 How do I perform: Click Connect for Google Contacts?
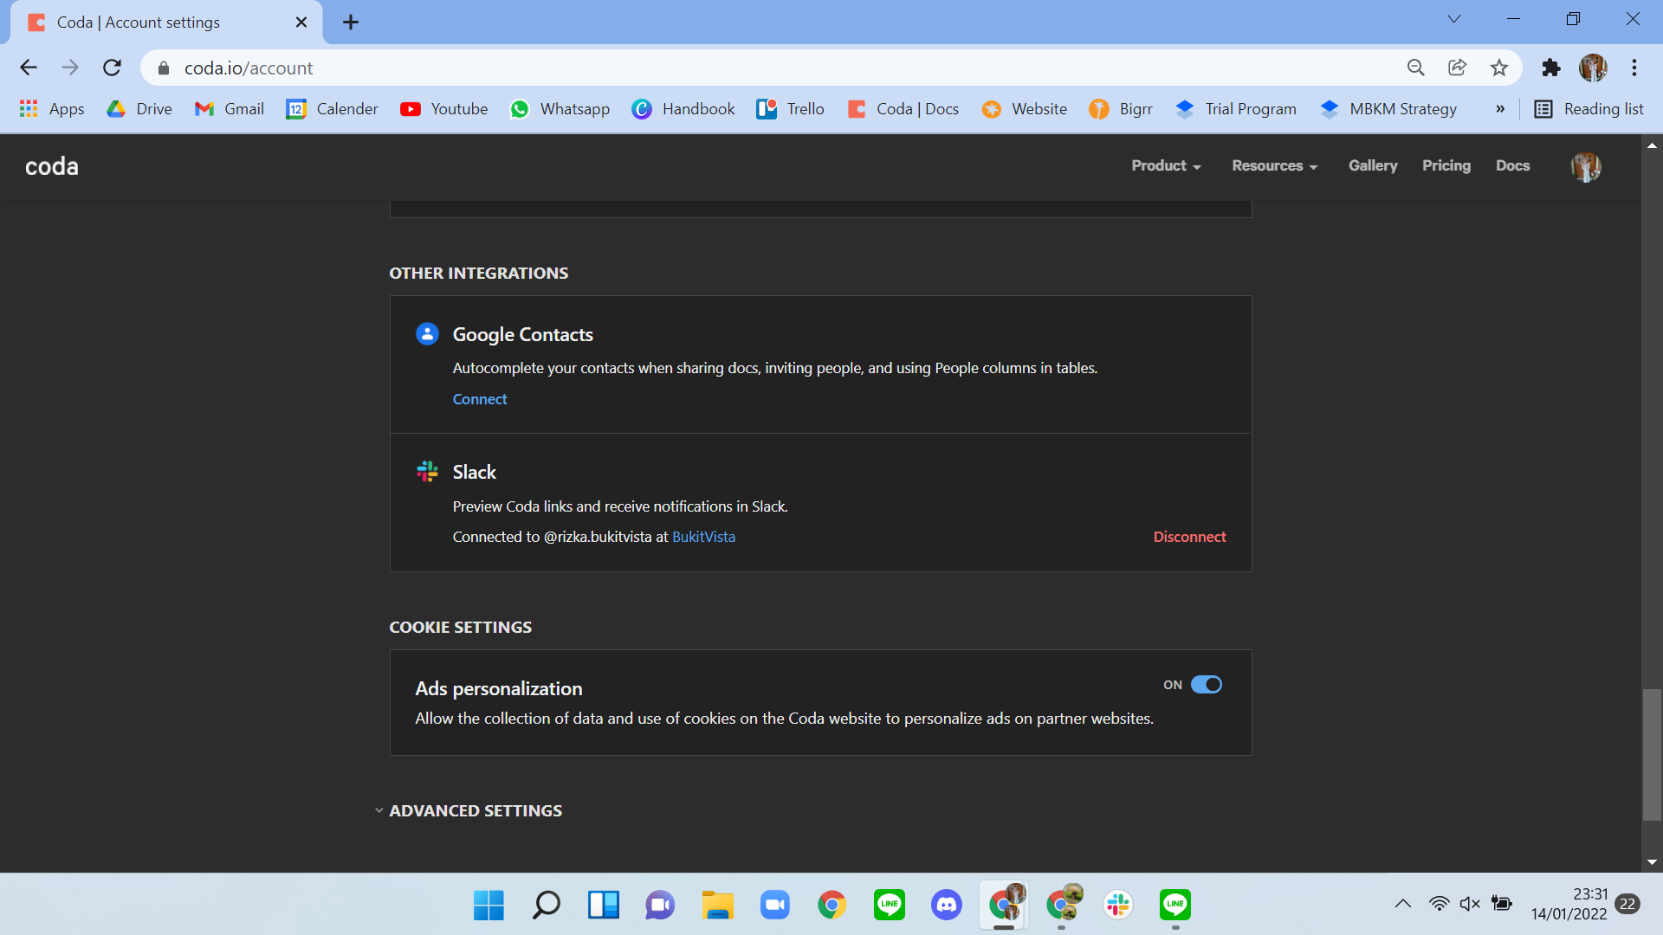[x=480, y=399]
